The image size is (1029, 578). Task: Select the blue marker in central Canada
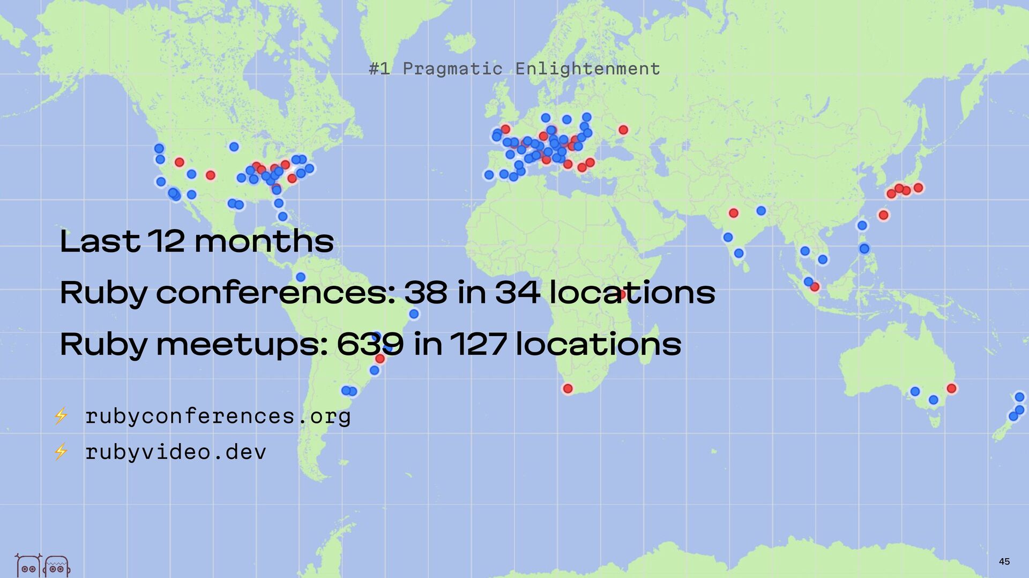pyautogui.click(x=234, y=147)
